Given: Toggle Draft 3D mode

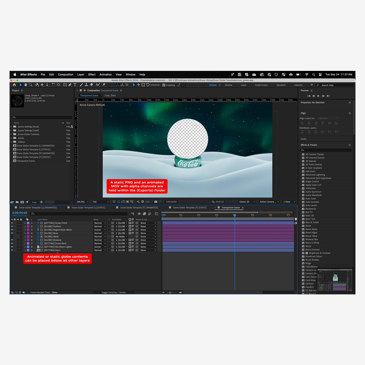Looking at the screenshot, I should (218, 202).
